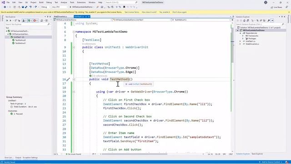Open the File menu
Image resolution: width=291 pixels, height=164 pixels.
(x=8, y=2)
